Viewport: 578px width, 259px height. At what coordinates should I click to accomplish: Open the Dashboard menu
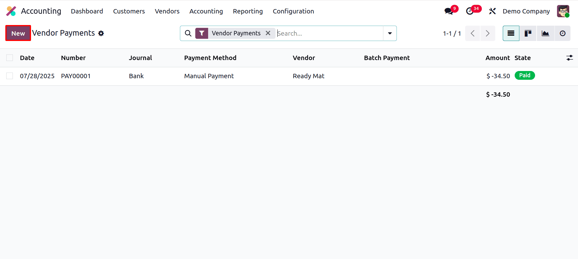point(87,11)
